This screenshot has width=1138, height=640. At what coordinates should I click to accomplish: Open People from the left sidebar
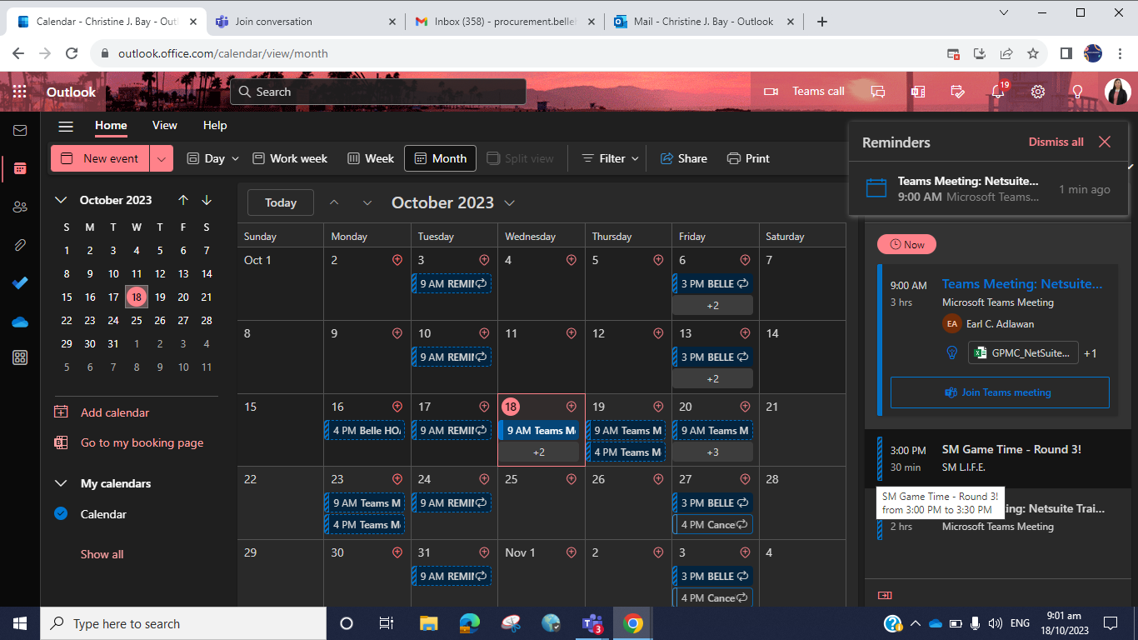point(20,207)
